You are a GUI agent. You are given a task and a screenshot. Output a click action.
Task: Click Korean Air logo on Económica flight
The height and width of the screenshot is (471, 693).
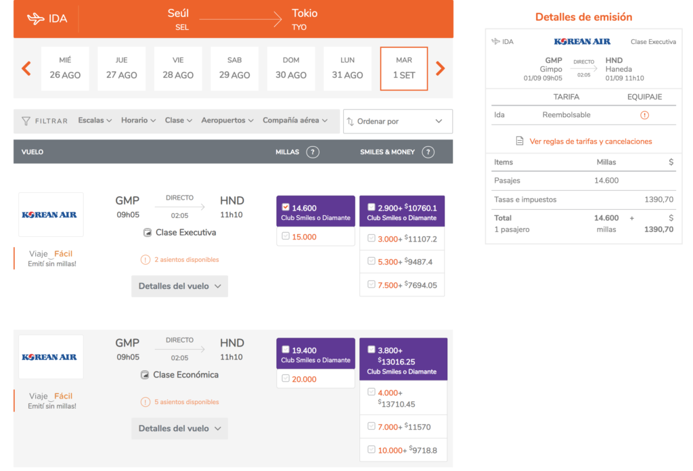(x=49, y=357)
